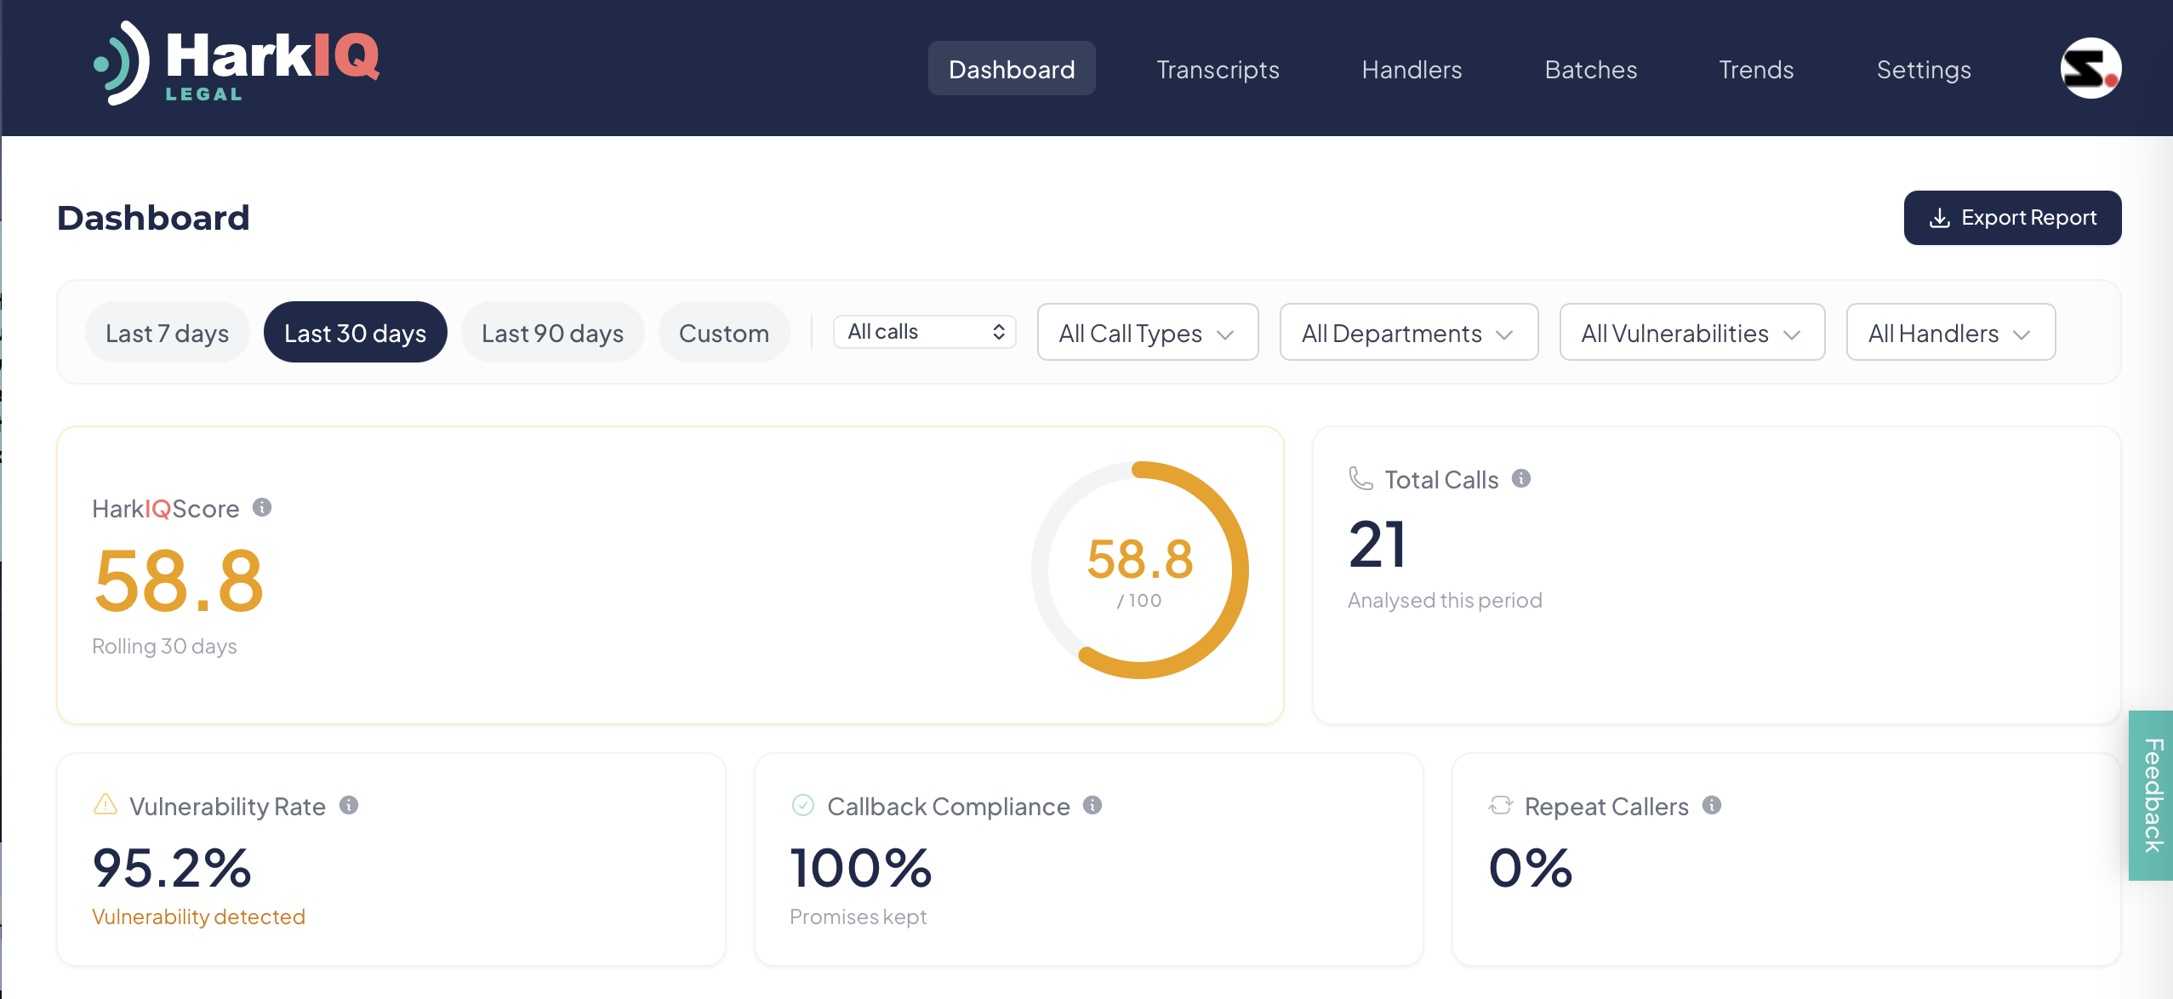The width and height of the screenshot is (2173, 999).
Task: Expand the All Departments filter
Action: coord(1407,332)
